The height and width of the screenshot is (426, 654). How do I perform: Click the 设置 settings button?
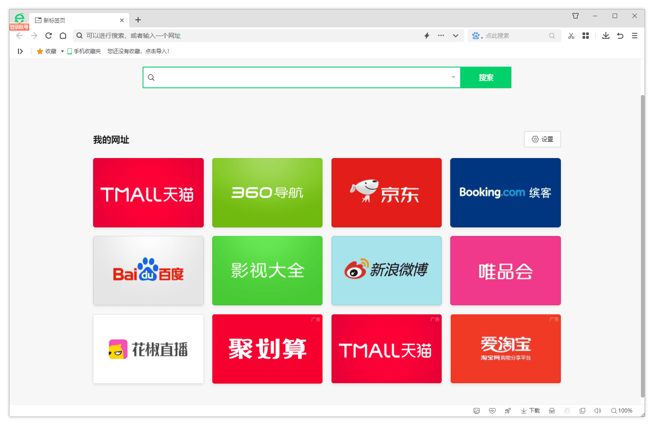coord(542,139)
